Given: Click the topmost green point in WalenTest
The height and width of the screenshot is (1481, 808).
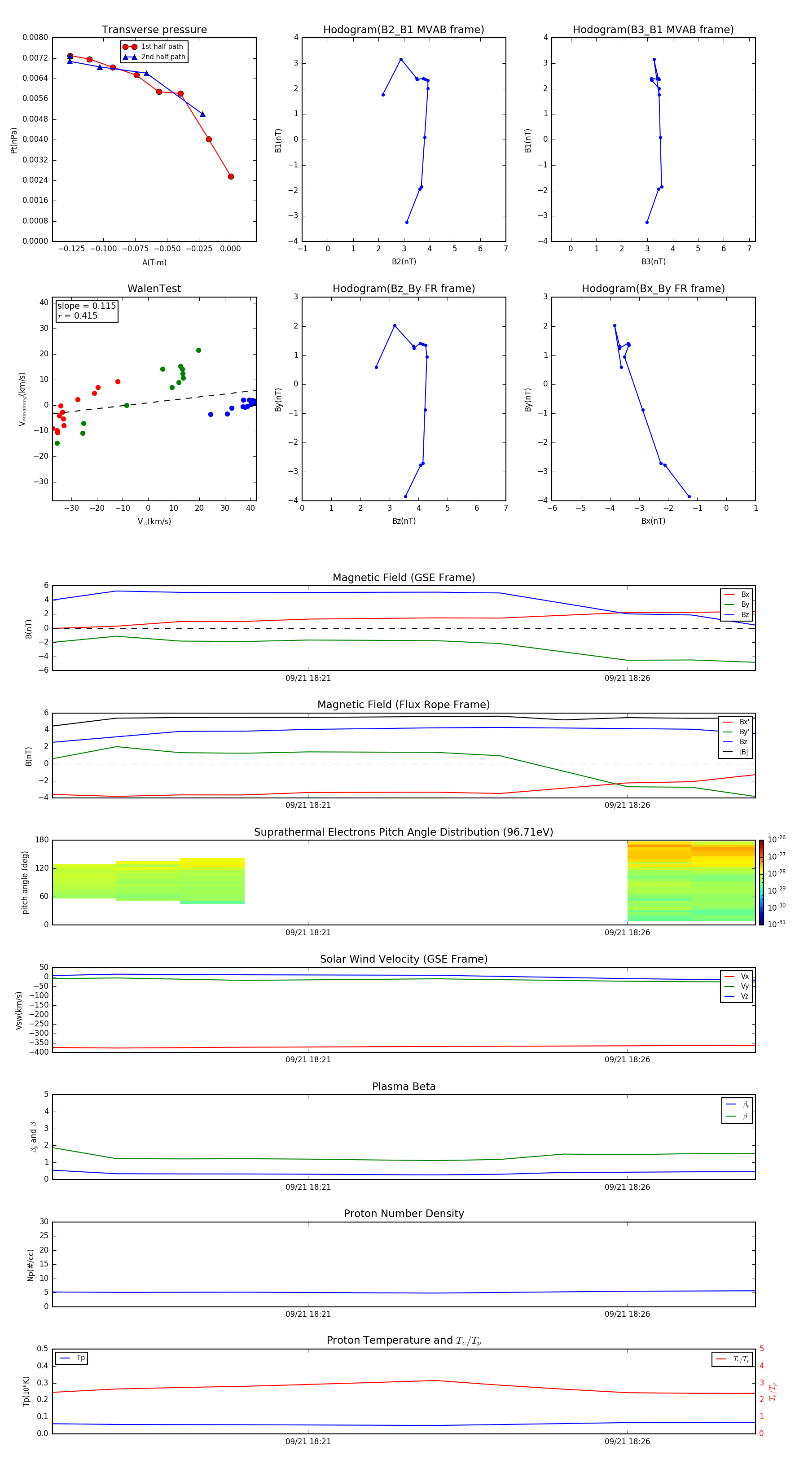Looking at the screenshot, I should [x=198, y=350].
